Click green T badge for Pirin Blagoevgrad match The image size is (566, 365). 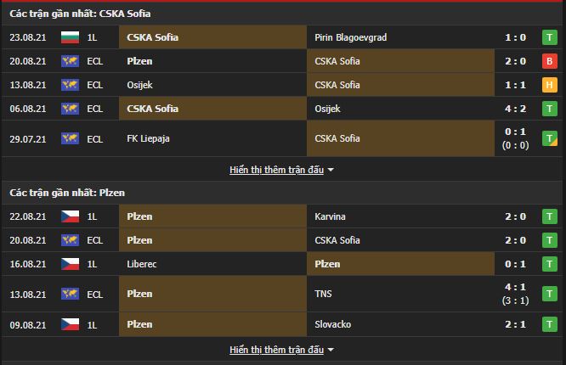(550, 37)
